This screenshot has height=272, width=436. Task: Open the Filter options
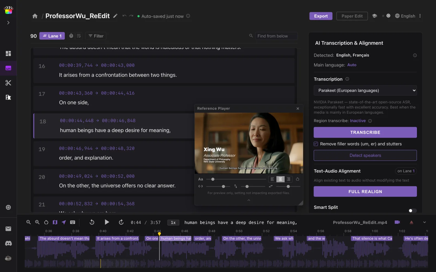[96, 36]
